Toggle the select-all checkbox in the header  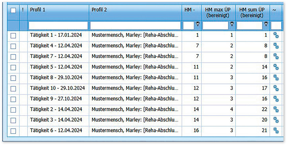(x=13, y=10)
